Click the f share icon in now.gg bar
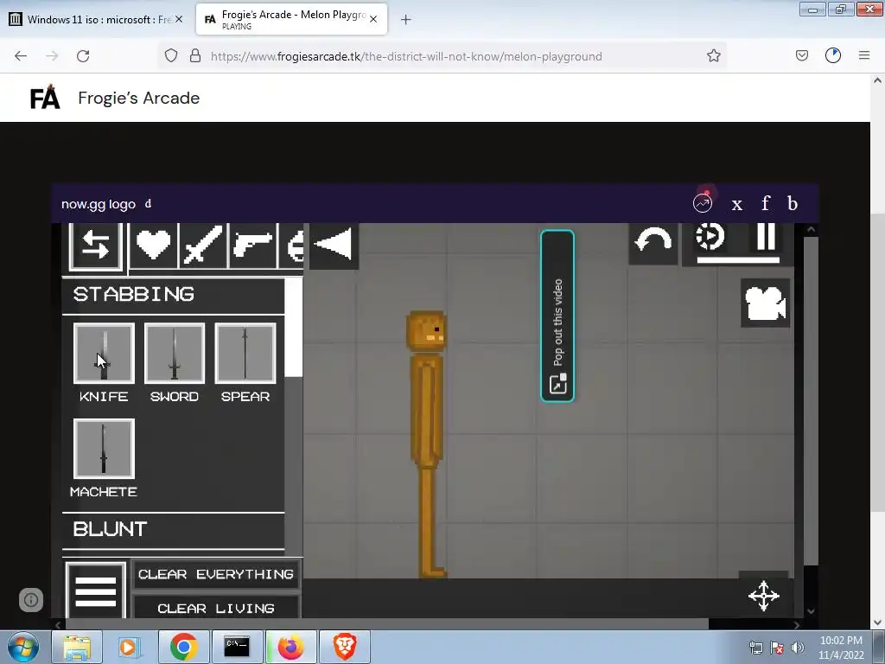Image resolution: width=885 pixels, height=664 pixels. pos(766,203)
